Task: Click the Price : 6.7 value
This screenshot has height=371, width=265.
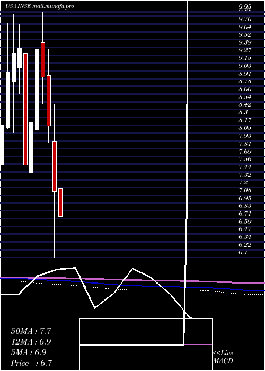Action: click(31, 363)
